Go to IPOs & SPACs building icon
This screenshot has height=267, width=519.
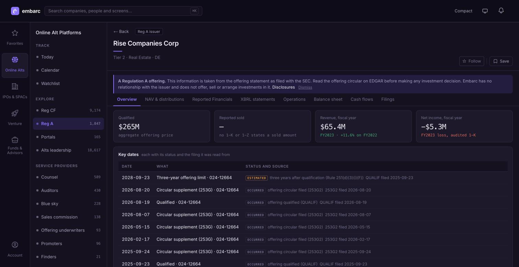(x=15, y=86)
